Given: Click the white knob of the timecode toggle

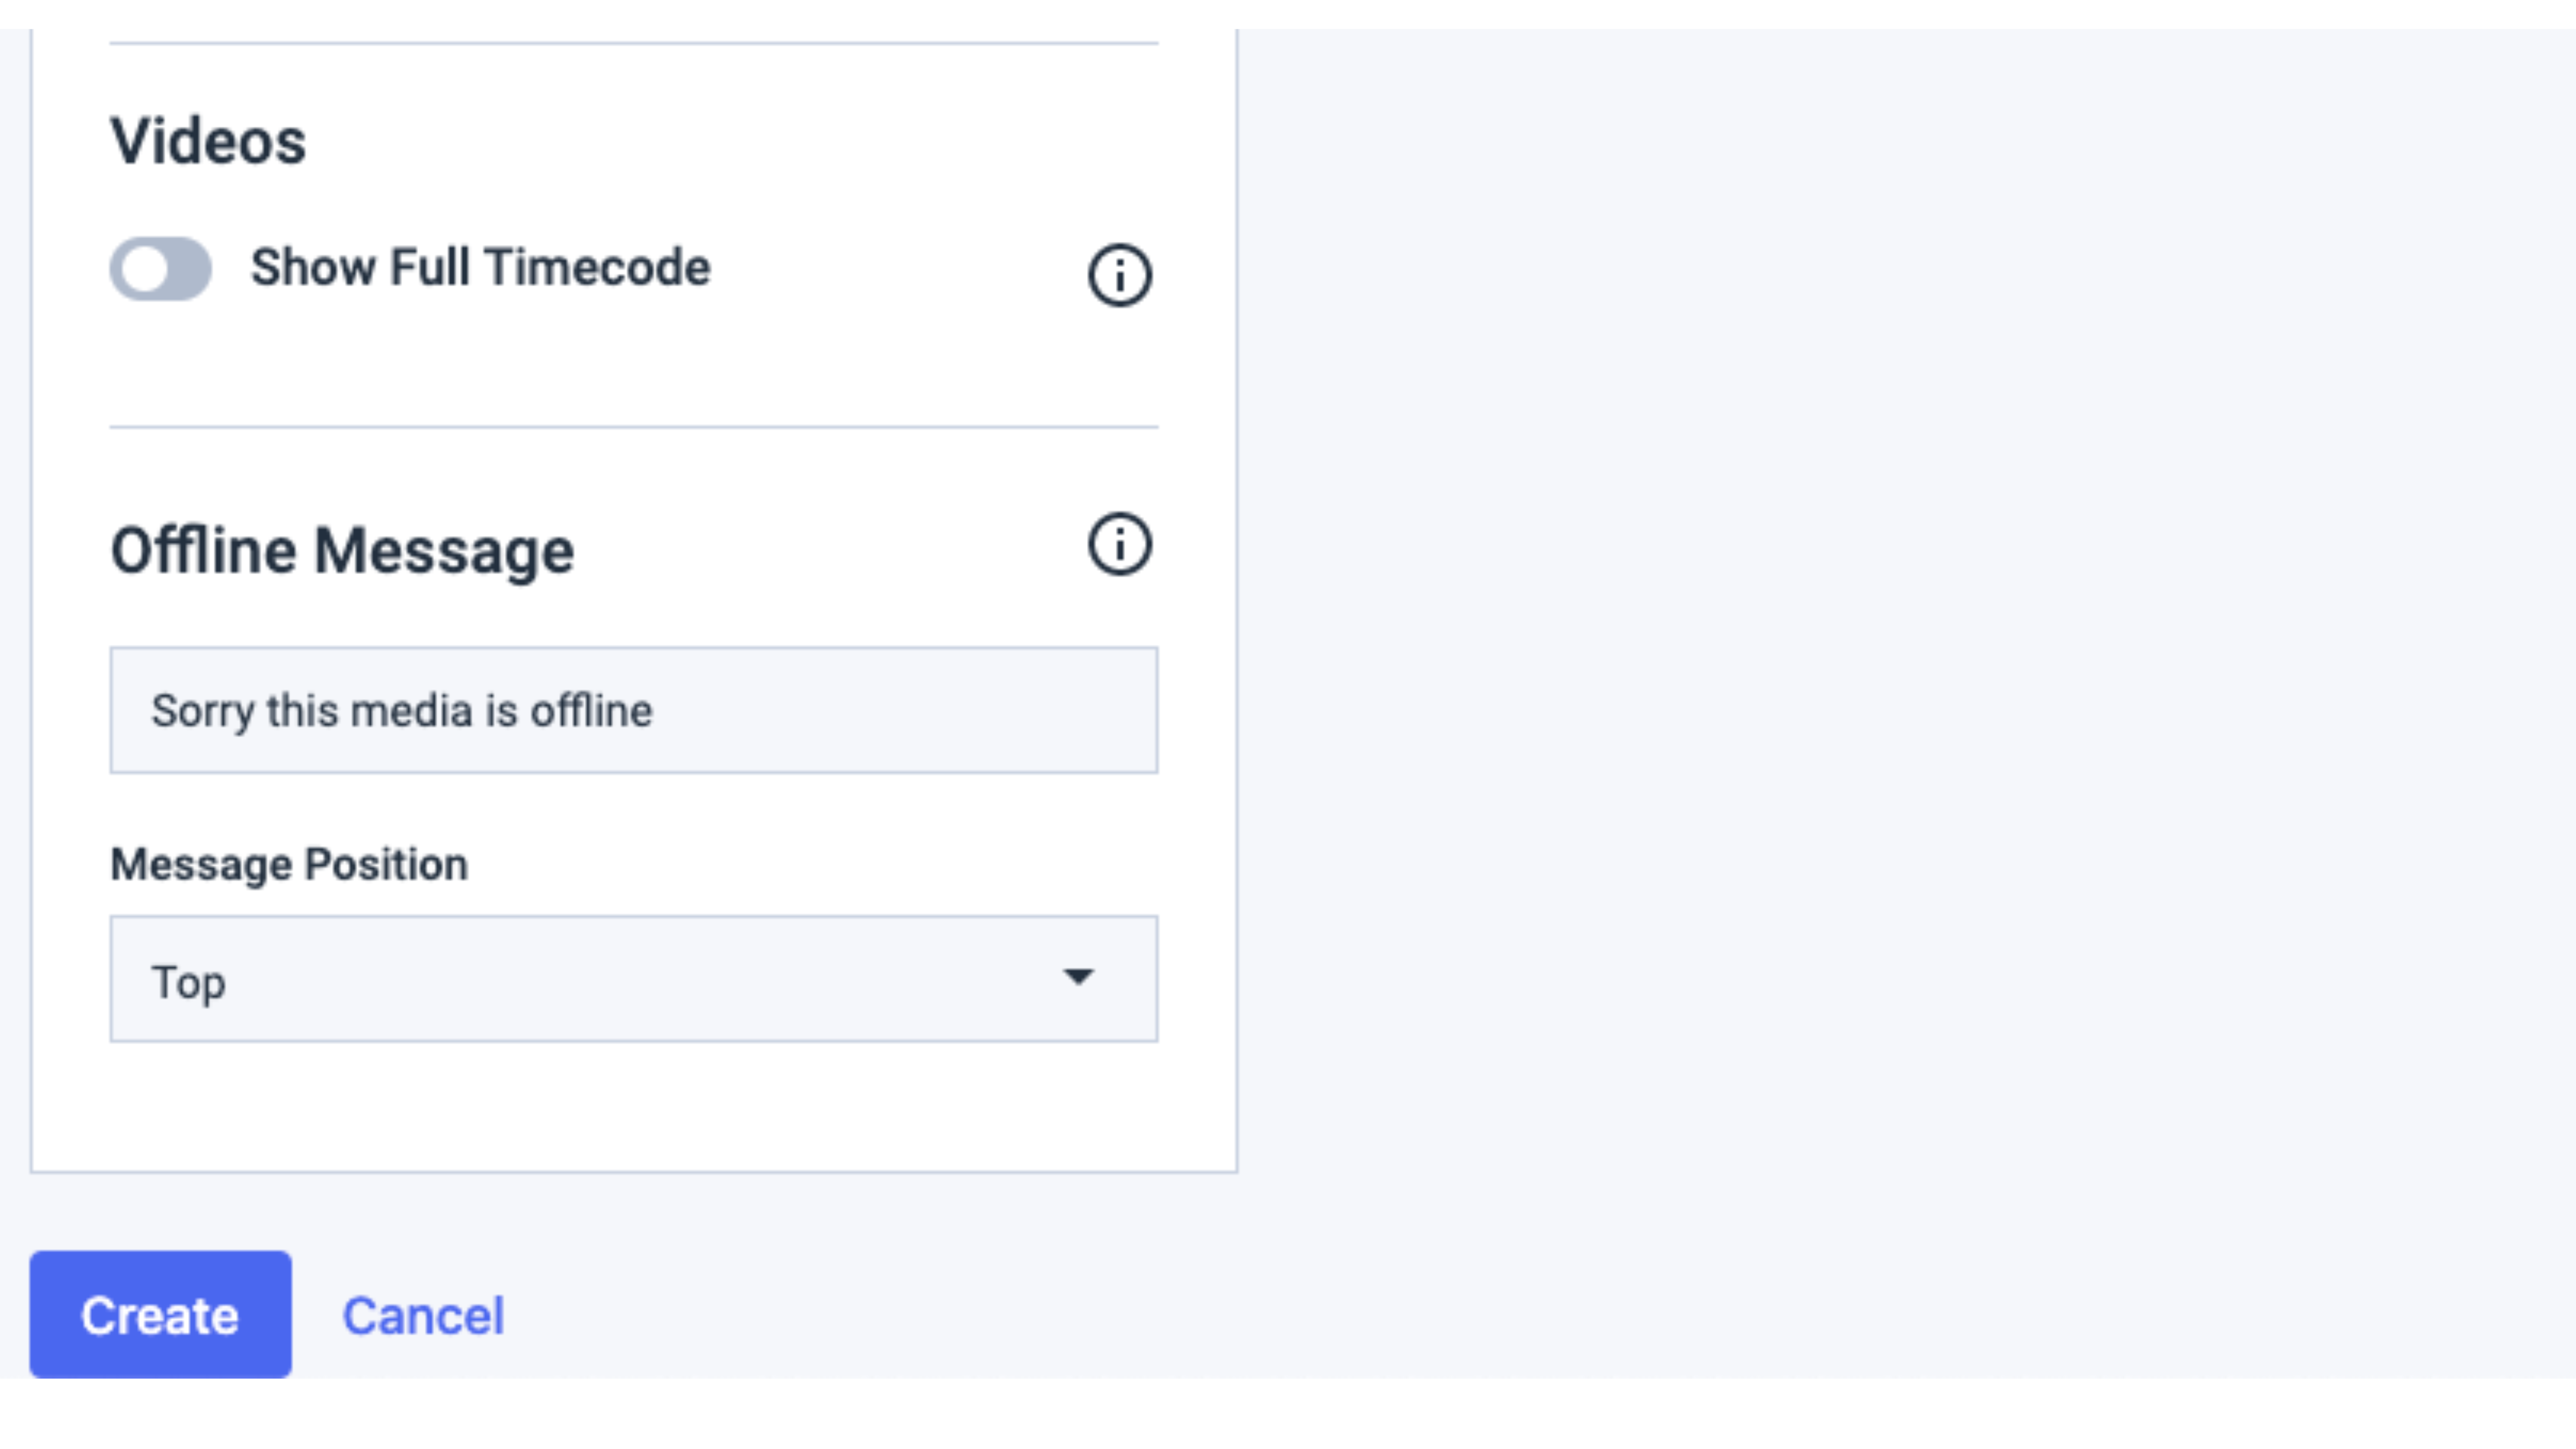Looking at the screenshot, I should [x=146, y=269].
